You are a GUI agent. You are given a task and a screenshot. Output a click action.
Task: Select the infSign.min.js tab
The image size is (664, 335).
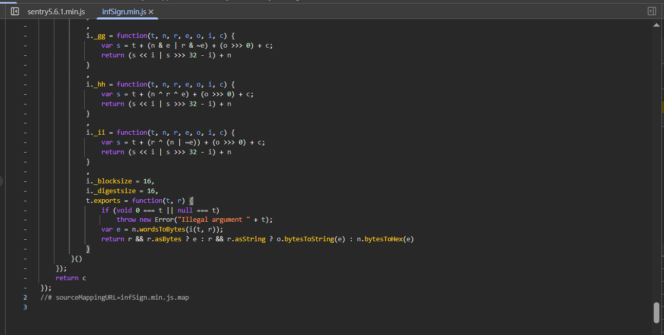tap(124, 11)
